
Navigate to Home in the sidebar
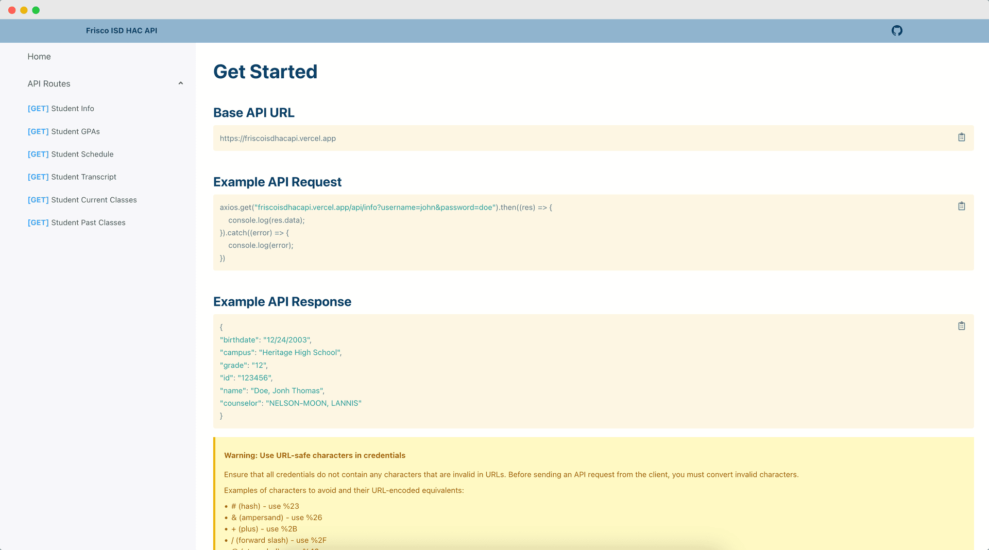(39, 56)
